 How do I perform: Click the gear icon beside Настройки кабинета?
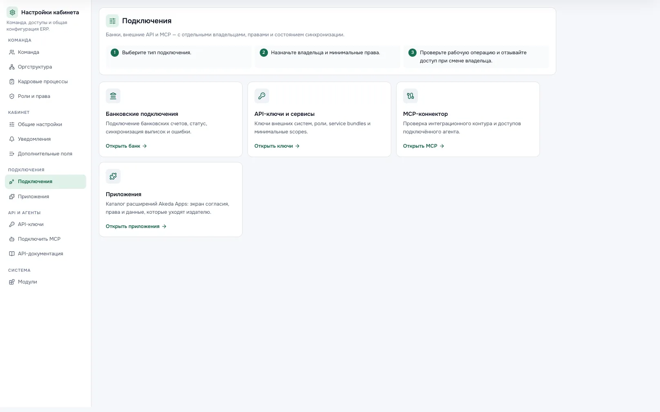(x=12, y=12)
